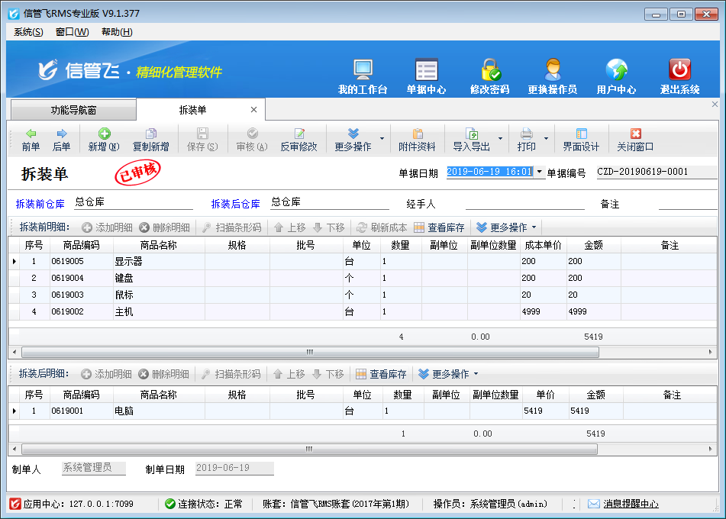Expand 更多操作 dropdown in main toolbar
The width and height of the screenshot is (726, 519).
click(x=382, y=140)
